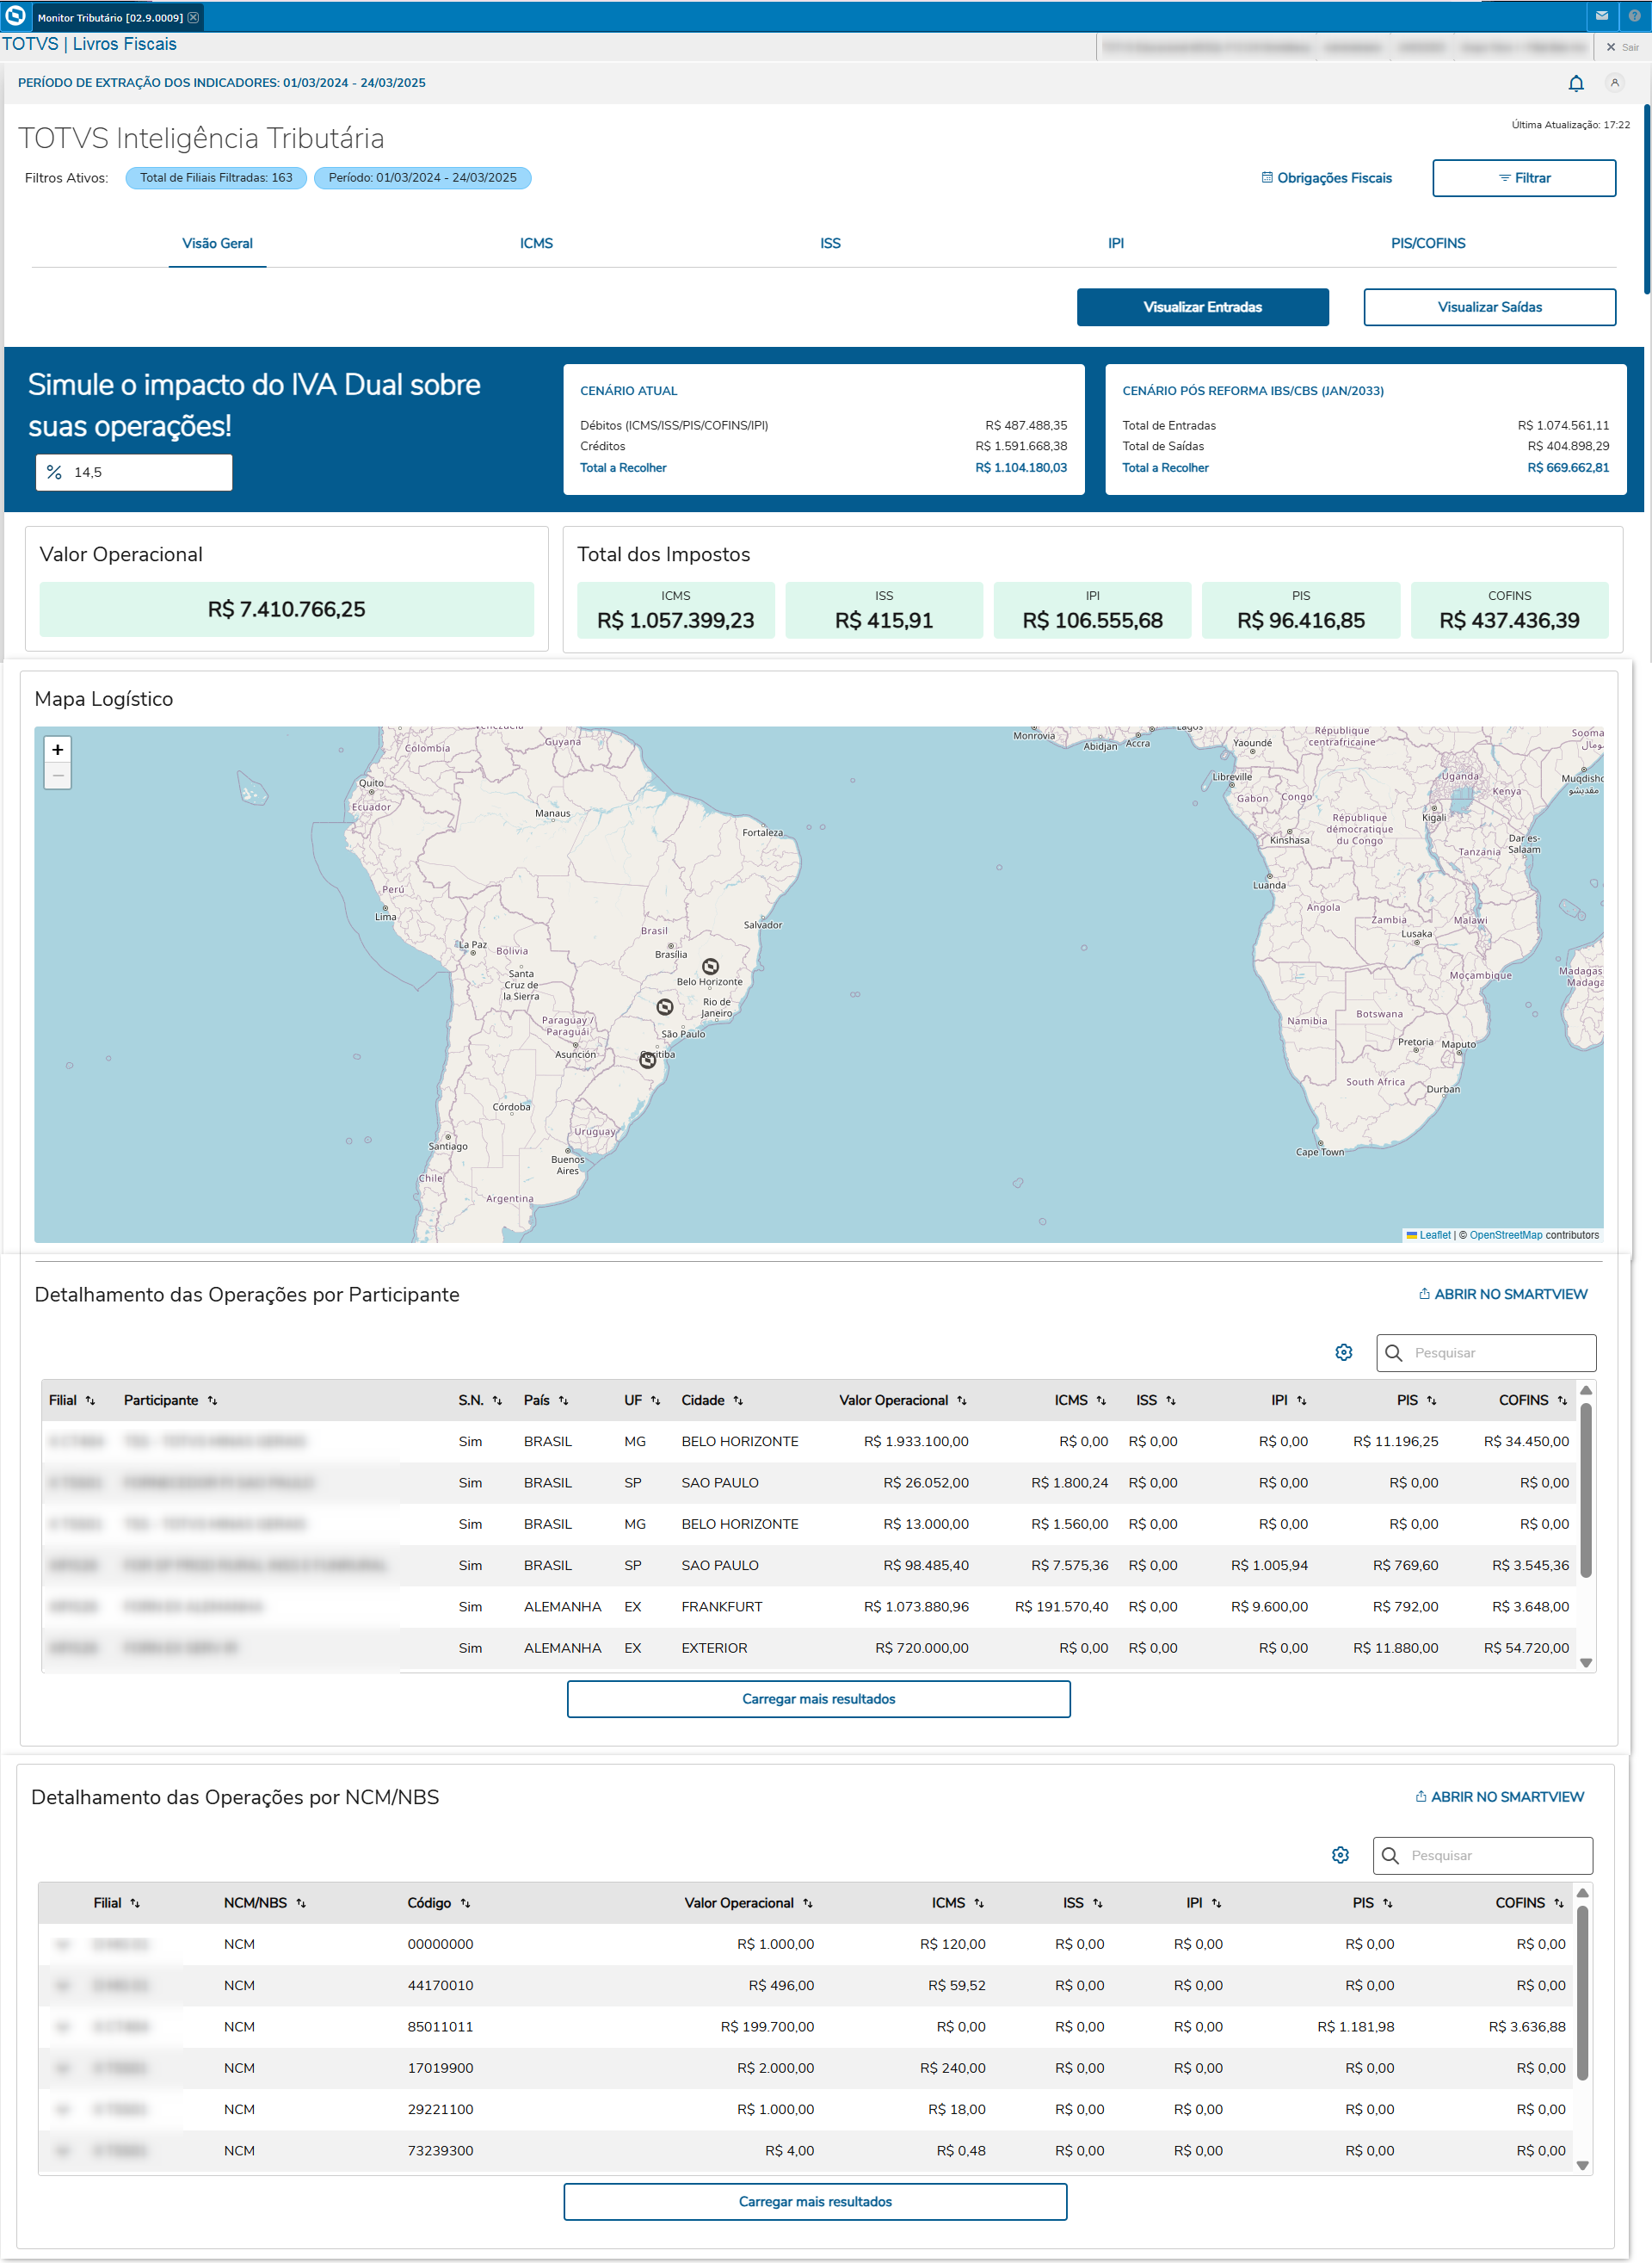Image resolution: width=1652 pixels, height=2263 pixels.
Task: Open the user profile avatar icon
Action: coord(1614,83)
